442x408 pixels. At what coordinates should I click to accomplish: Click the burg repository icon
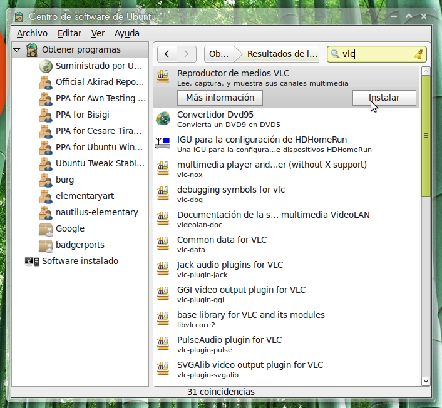46,180
